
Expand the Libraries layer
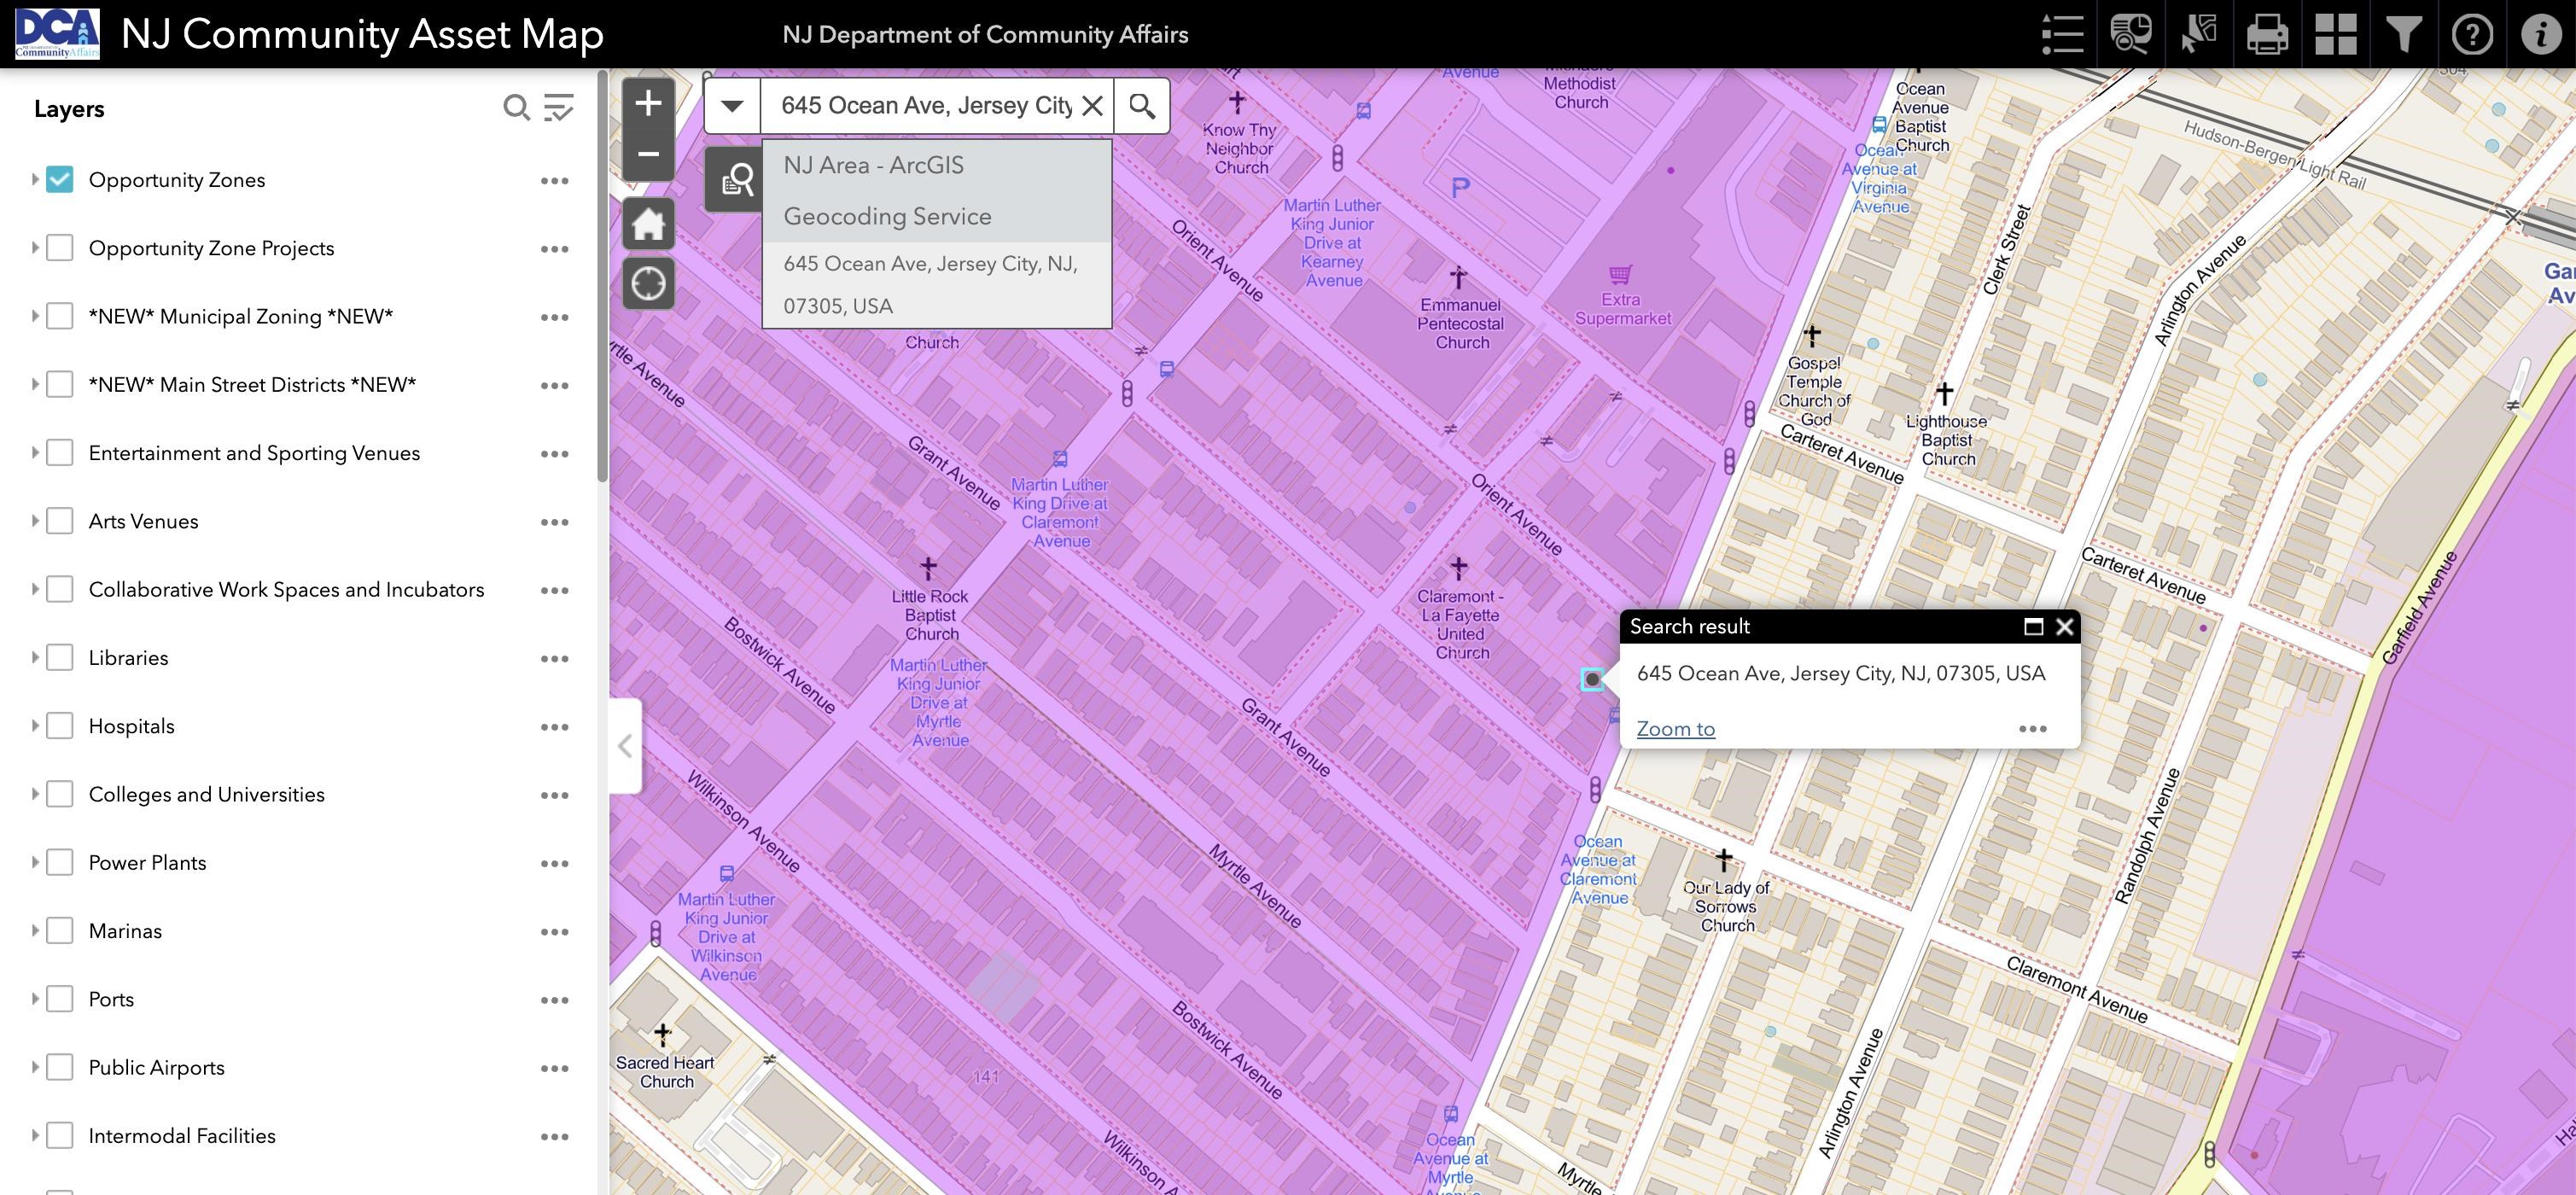(34, 658)
